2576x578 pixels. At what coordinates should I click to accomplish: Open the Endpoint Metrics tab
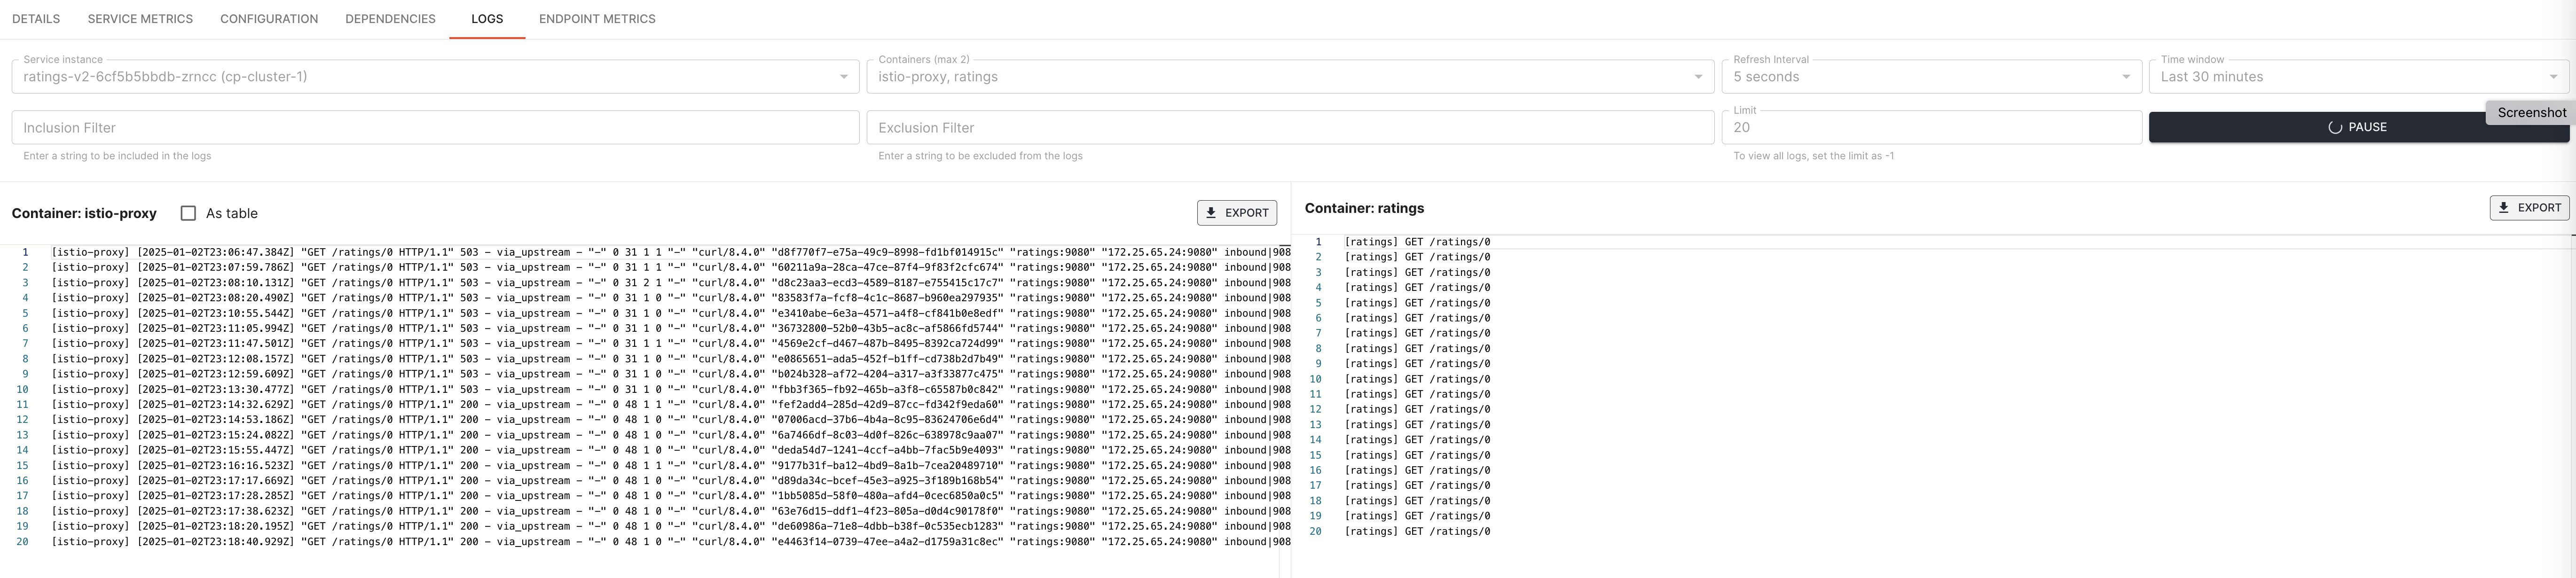(x=597, y=19)
